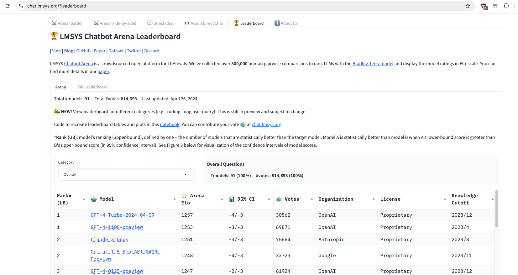Open the Vision Direct Chat tab
The image size is (518, 275).
click(204, 23)
